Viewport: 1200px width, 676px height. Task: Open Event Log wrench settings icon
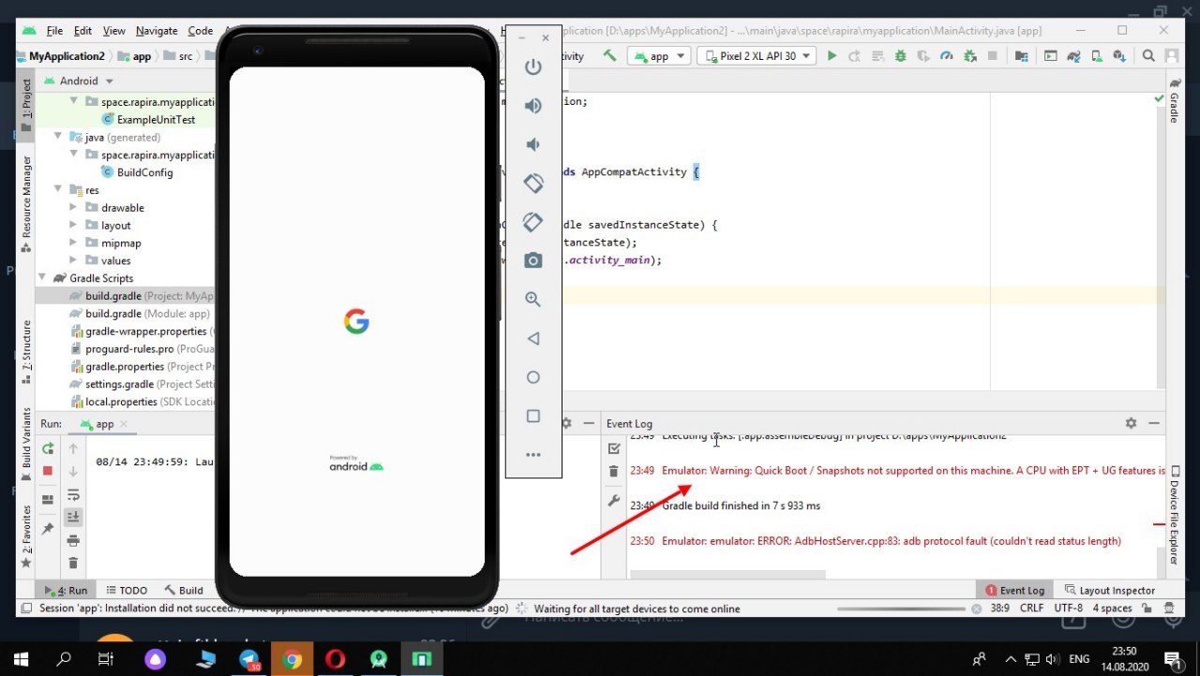(614, 501)
